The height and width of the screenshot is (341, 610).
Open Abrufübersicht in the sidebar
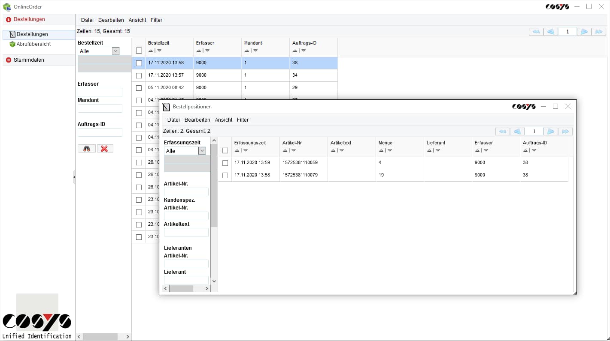(x=33, y=44)
